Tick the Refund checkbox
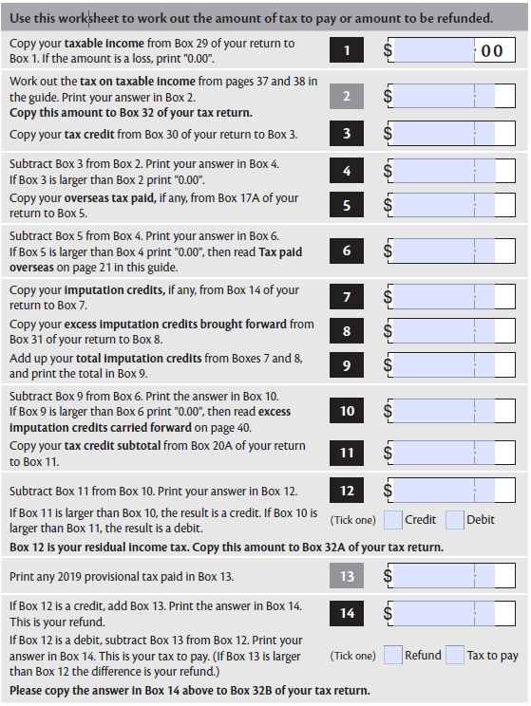531x706 pixels. pos(392,655)
